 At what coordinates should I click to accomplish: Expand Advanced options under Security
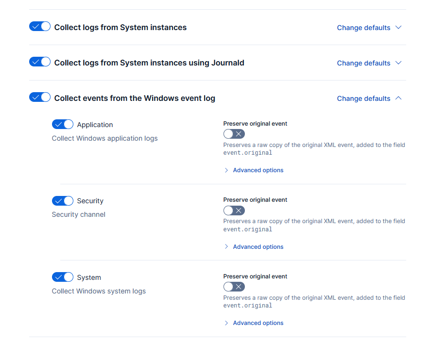pyautogui.click(x=258, y=247)
